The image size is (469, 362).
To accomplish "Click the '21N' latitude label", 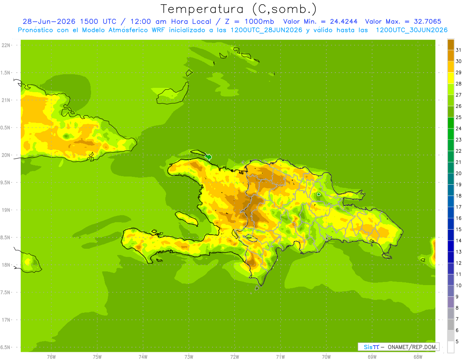I will click(x=6, y=100).
